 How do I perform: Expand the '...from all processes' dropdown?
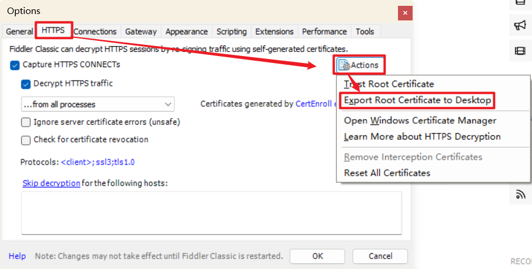click(x=98, y=104)
